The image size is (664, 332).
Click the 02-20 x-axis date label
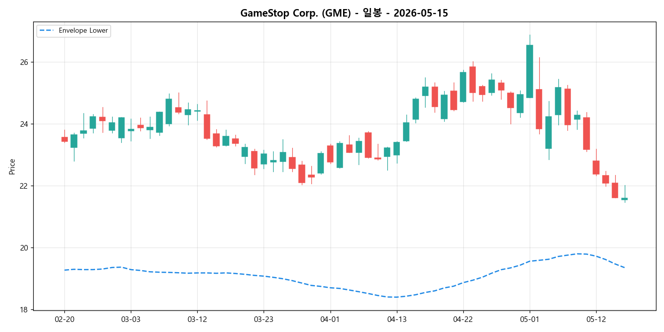point(64,319)
